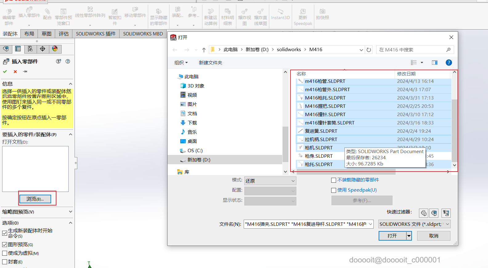Open the view options dropdown arrow
Screen dimensions: 488x268
click(422, 63)
